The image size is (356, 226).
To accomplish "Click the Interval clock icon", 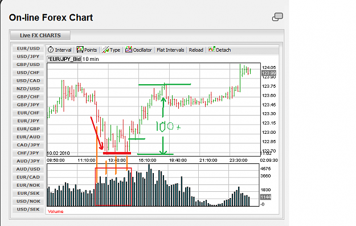I will (x=51, y=50).
